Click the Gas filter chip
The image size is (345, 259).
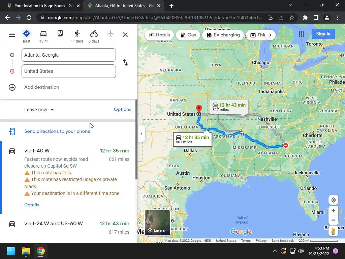(x=188, y=35)
